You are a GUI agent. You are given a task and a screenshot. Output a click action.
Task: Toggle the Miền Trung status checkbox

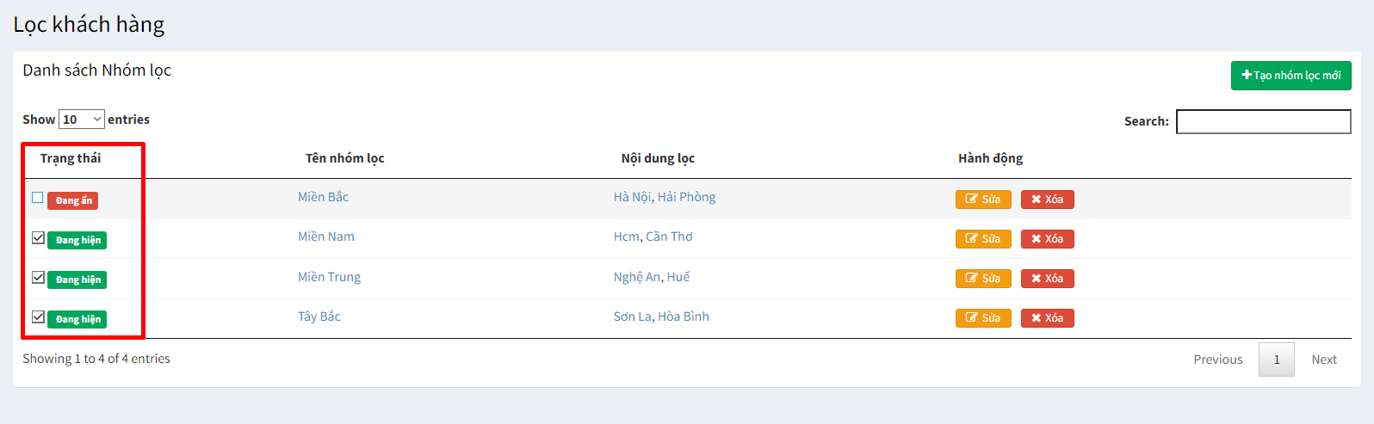click(x=38, y=277)
